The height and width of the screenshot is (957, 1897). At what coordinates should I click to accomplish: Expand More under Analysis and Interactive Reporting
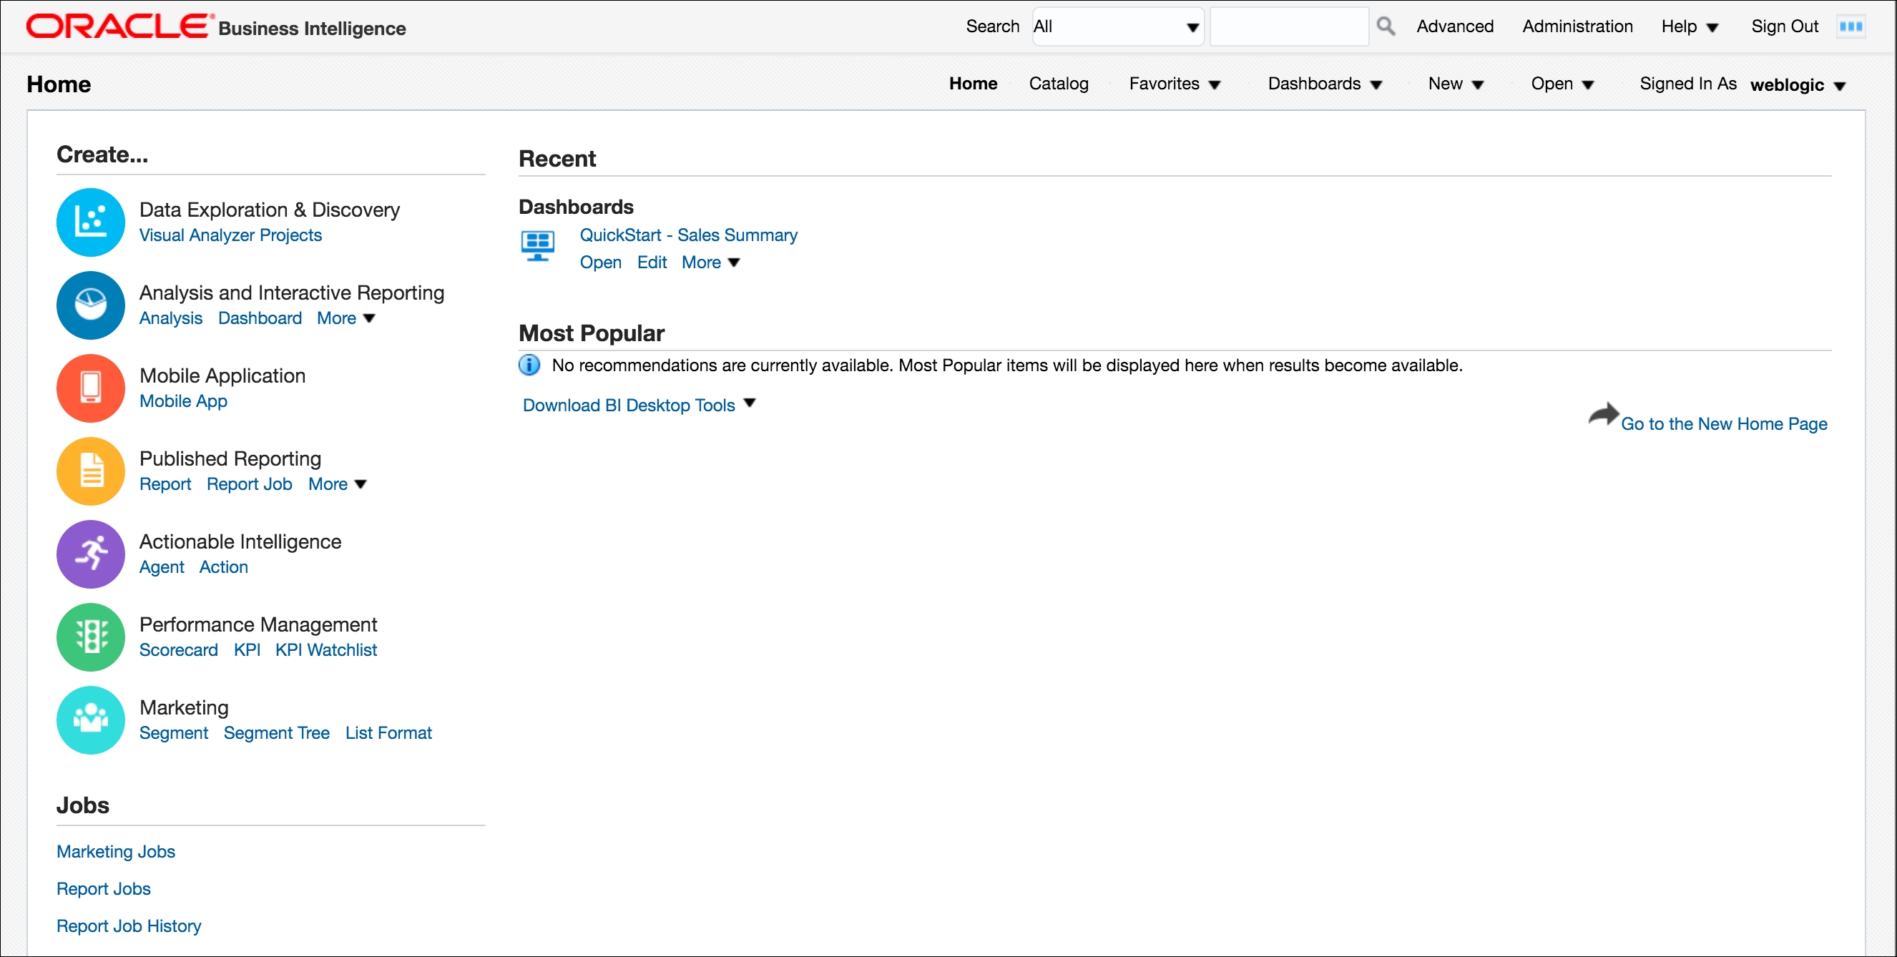tap(345, 318)
